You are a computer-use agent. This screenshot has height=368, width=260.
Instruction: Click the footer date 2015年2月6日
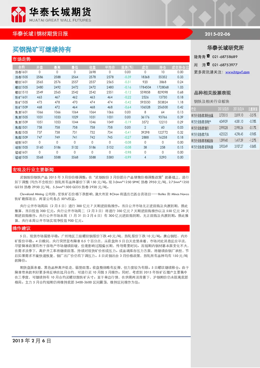point(32,341)
